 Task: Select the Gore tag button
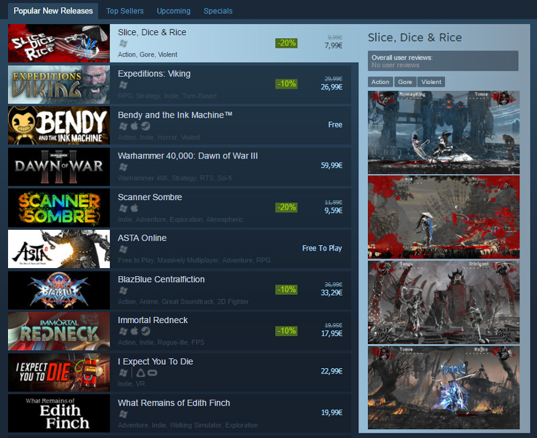click(405, 82)
